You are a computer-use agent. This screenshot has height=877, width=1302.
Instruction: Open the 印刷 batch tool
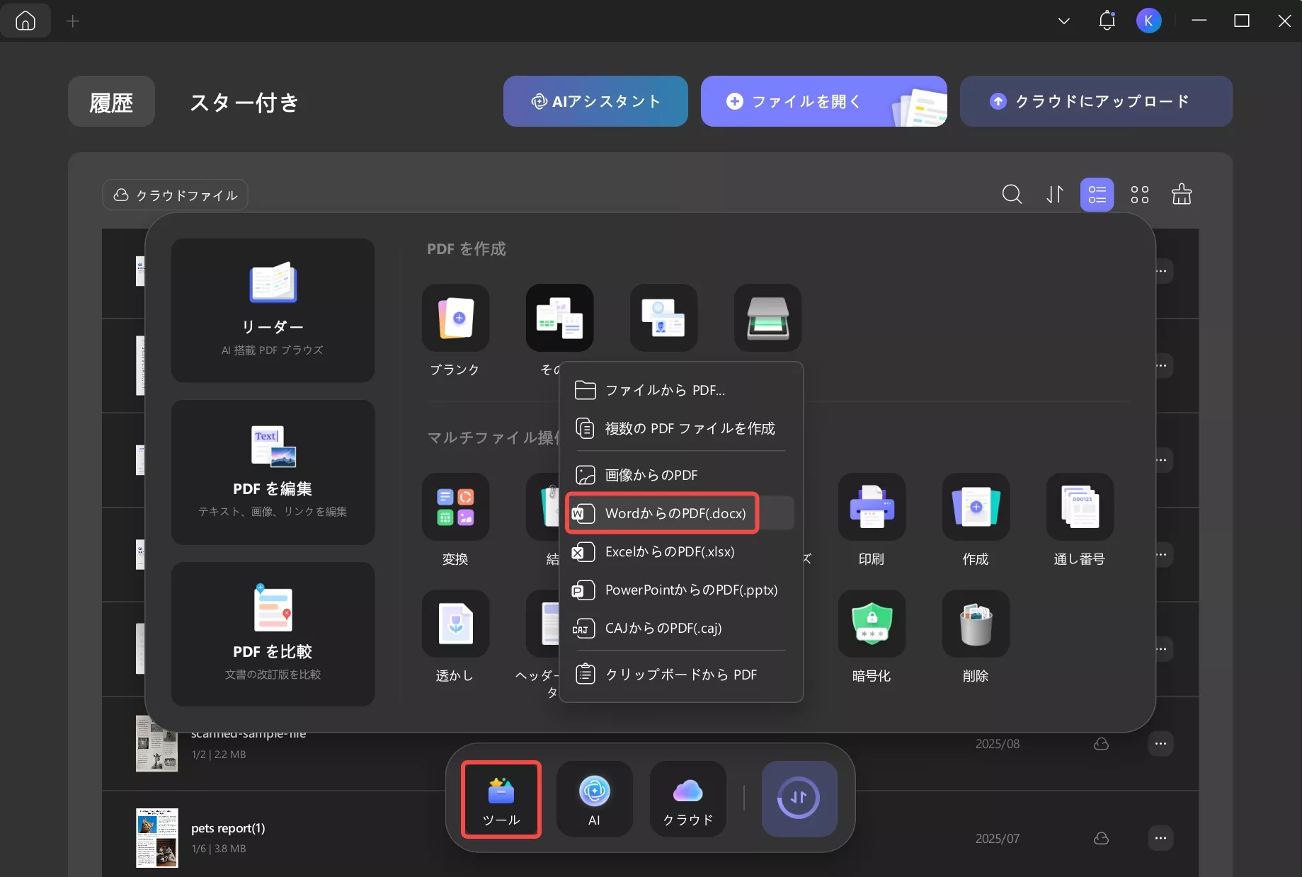pyautogui.click(x=872, y=507)
